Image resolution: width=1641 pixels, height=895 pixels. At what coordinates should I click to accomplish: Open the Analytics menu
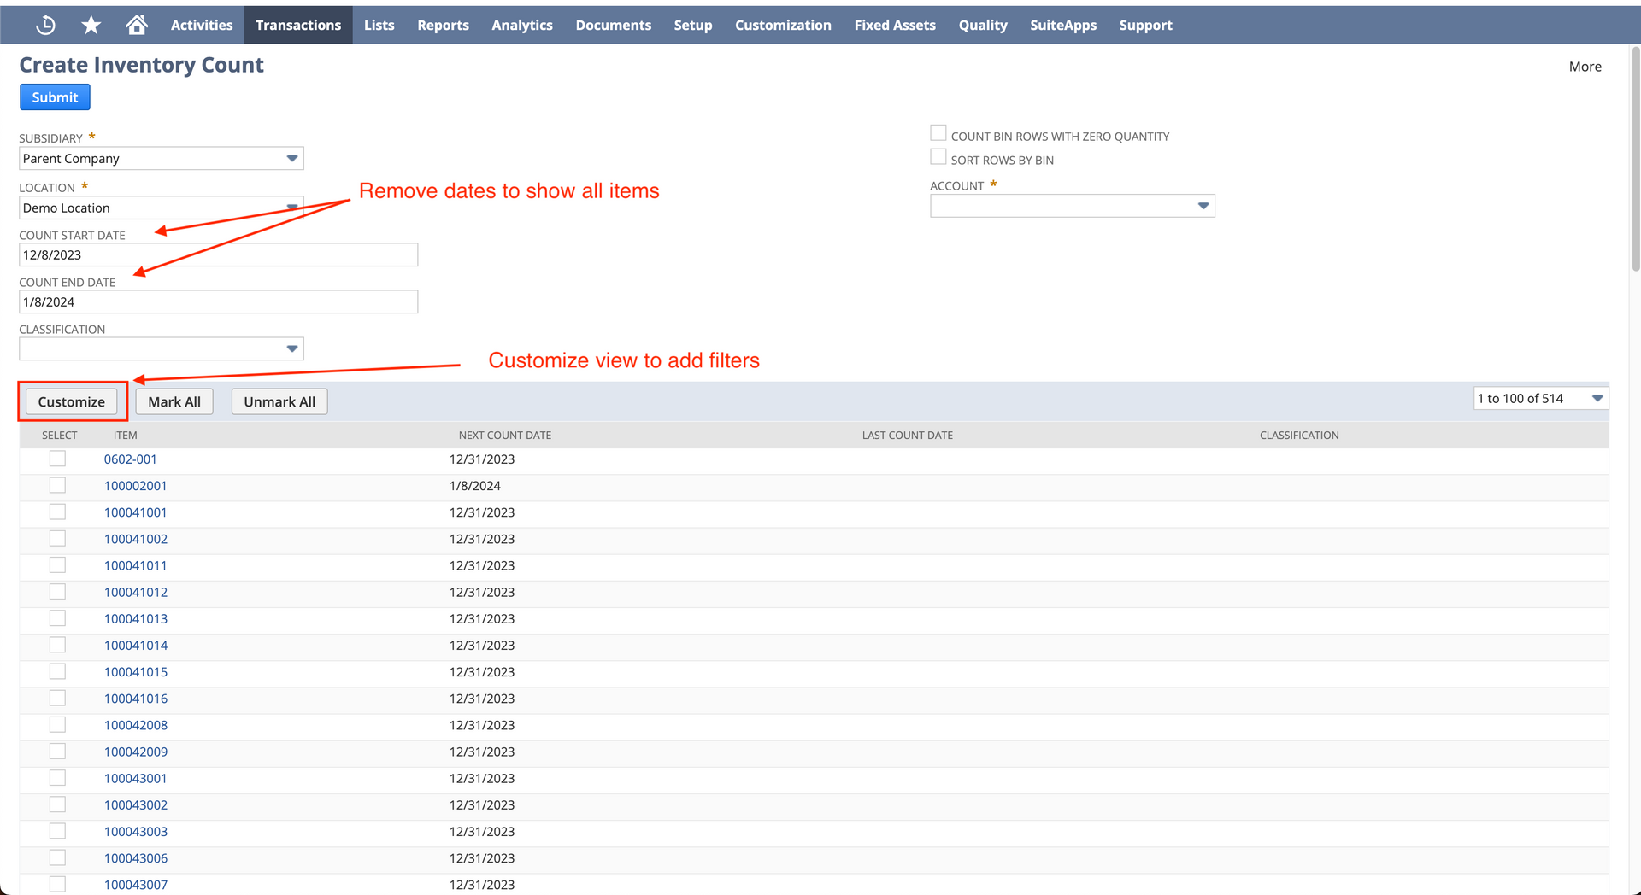521,25
